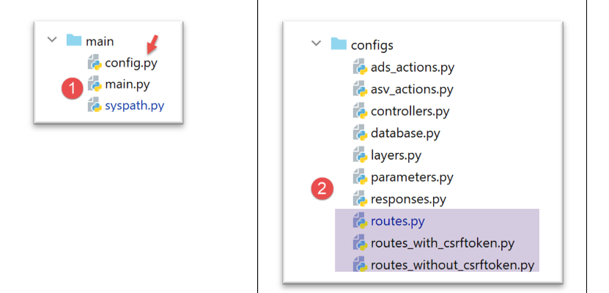Click the main folder icon
Viewport: 609px width, 293px height.
coord(73,40)
